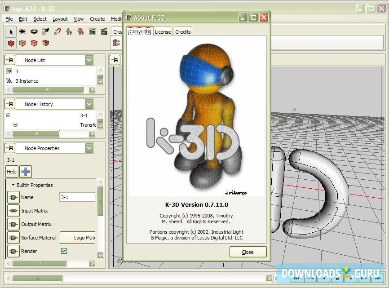Choose the Scale tool in toolbar
The height and width of the screenshot is (288, 389).
tap(46, 31)
